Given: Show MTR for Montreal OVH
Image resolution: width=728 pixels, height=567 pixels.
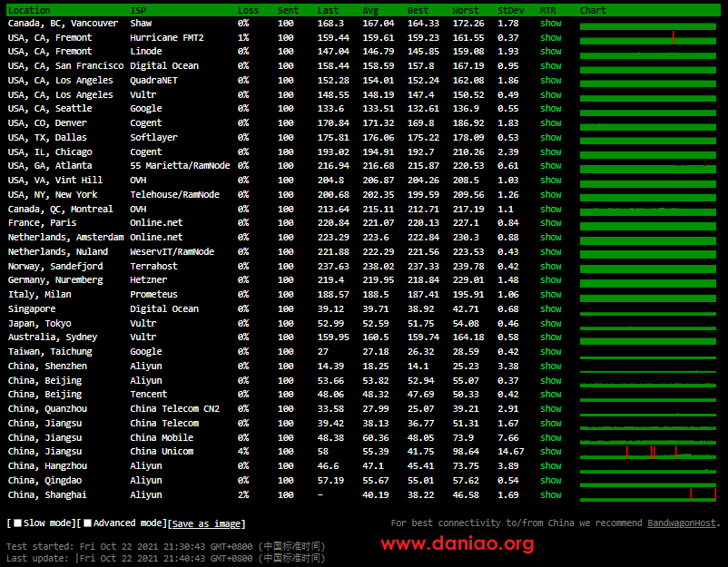Looking at the screenshot, I should [x=551, y=209].
